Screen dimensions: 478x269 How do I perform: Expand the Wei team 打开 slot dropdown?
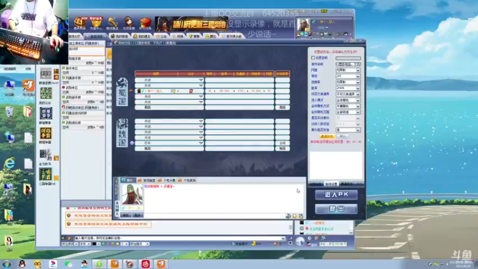click(201, 143)
